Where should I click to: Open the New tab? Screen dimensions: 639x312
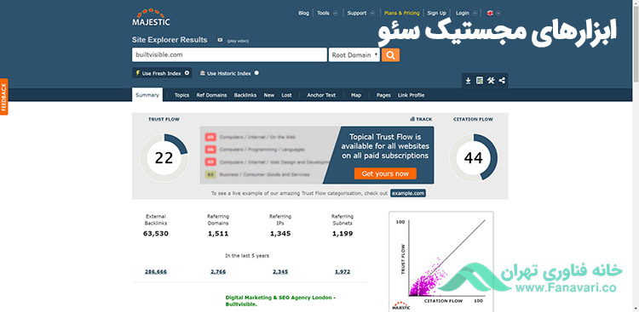(269, 95)
